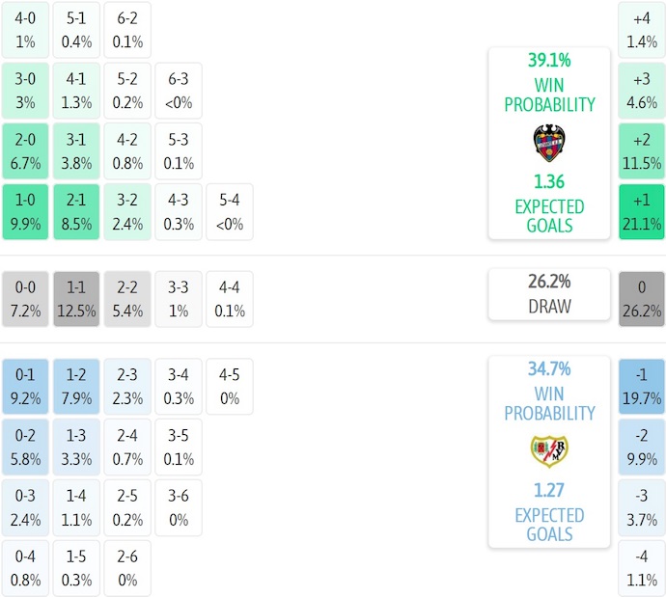Click the 26.2% DRAW card
This screenshot has height=597, width=666.
[x=548, y=294]
